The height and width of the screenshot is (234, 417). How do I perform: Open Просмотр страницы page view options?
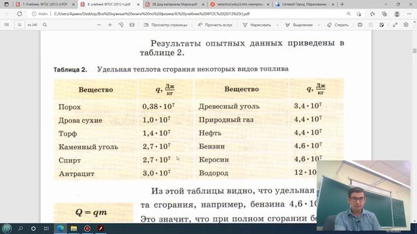pyautogui.click(x=165, y=25)
